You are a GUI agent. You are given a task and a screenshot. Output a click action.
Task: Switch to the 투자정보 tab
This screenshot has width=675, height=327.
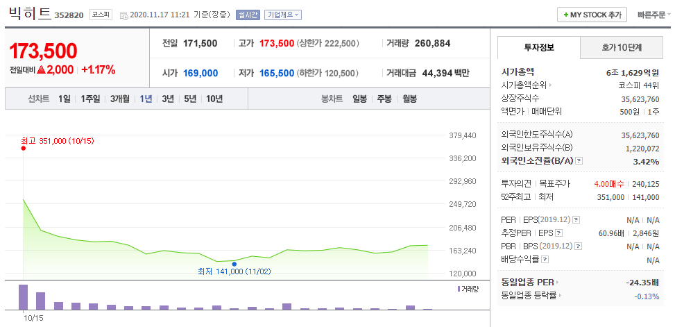[x=539, y=48]
